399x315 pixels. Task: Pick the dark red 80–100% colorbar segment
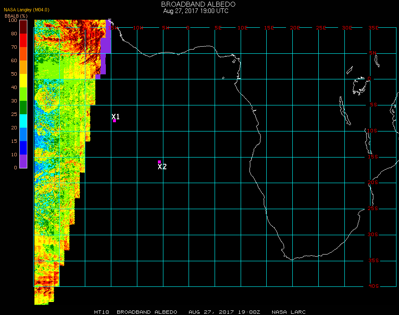(x=24, y=27)
